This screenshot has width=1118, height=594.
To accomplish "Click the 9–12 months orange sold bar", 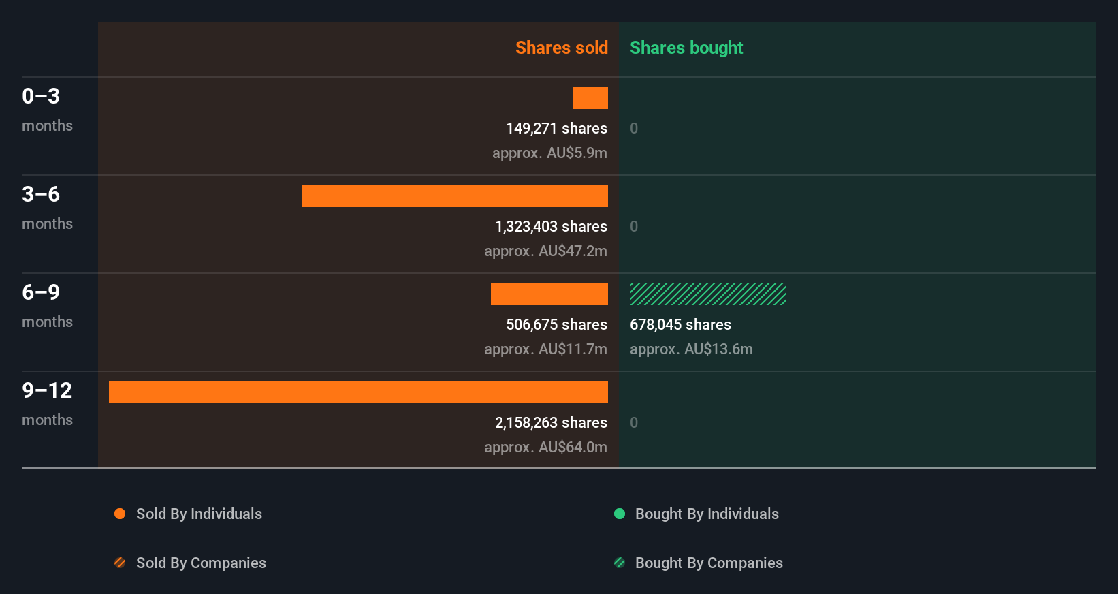I will (358, 392).
